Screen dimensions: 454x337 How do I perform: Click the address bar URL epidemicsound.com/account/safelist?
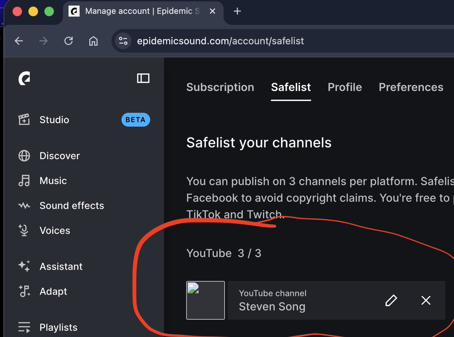[221, 41]
